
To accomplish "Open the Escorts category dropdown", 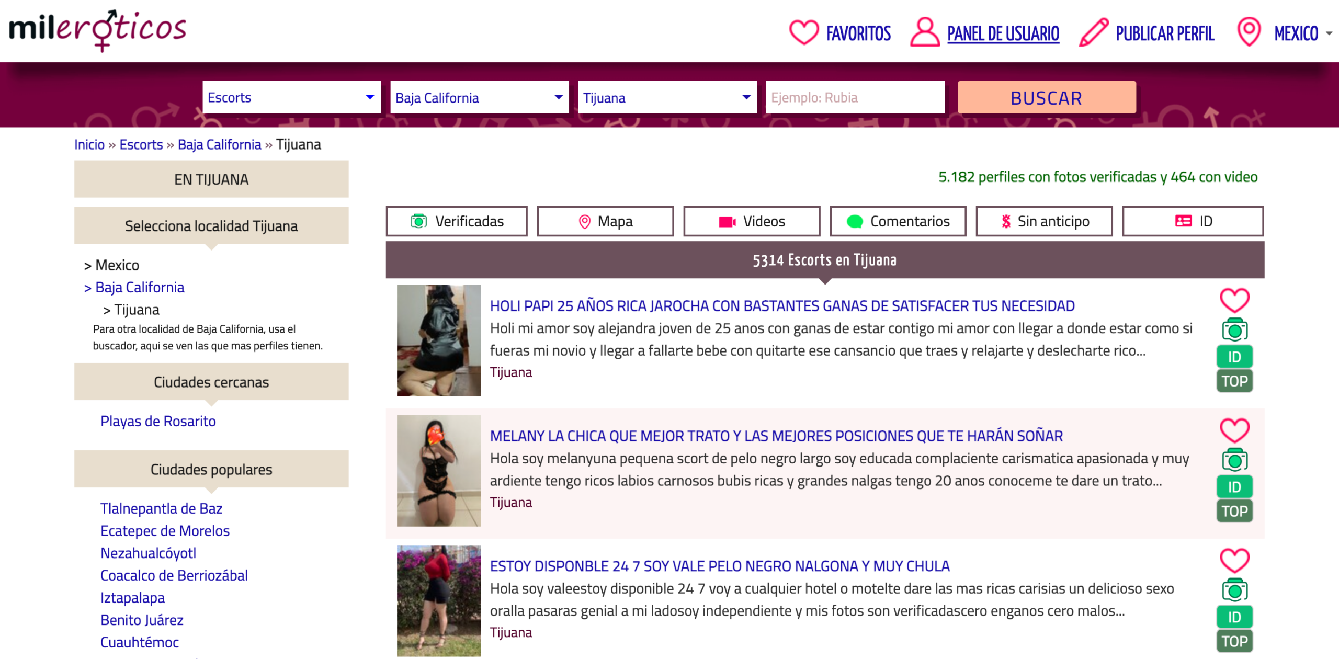I will pos(291,97).
